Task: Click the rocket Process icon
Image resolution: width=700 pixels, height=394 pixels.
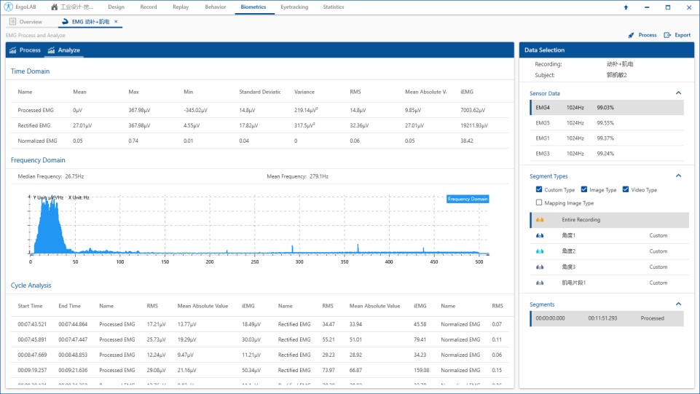Action: [x=631, y=35]
